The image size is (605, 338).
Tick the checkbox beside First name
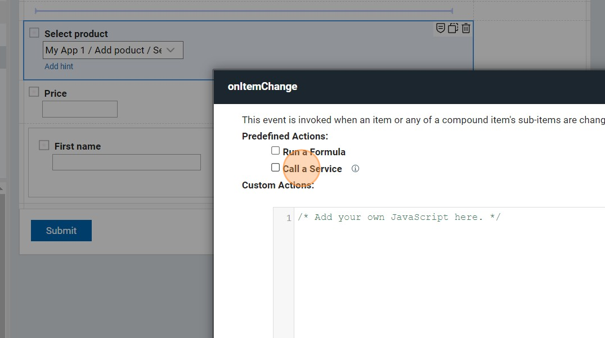coord(44,145)
